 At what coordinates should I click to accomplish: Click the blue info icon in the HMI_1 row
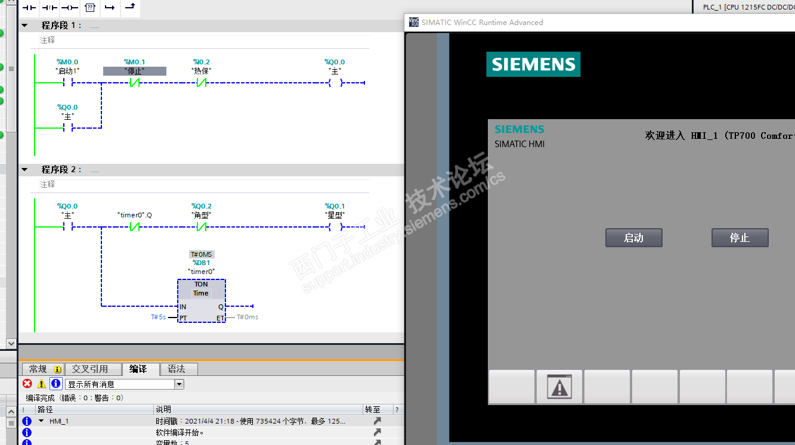[27, 421]
